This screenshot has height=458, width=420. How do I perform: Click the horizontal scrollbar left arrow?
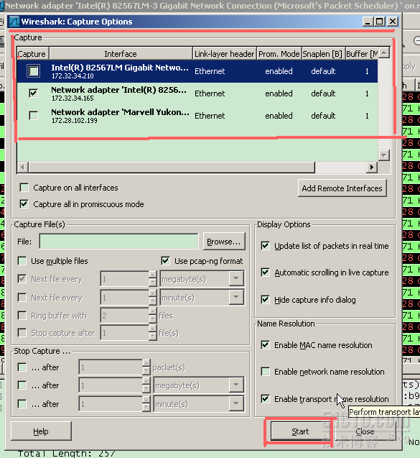tap(22, 168)
